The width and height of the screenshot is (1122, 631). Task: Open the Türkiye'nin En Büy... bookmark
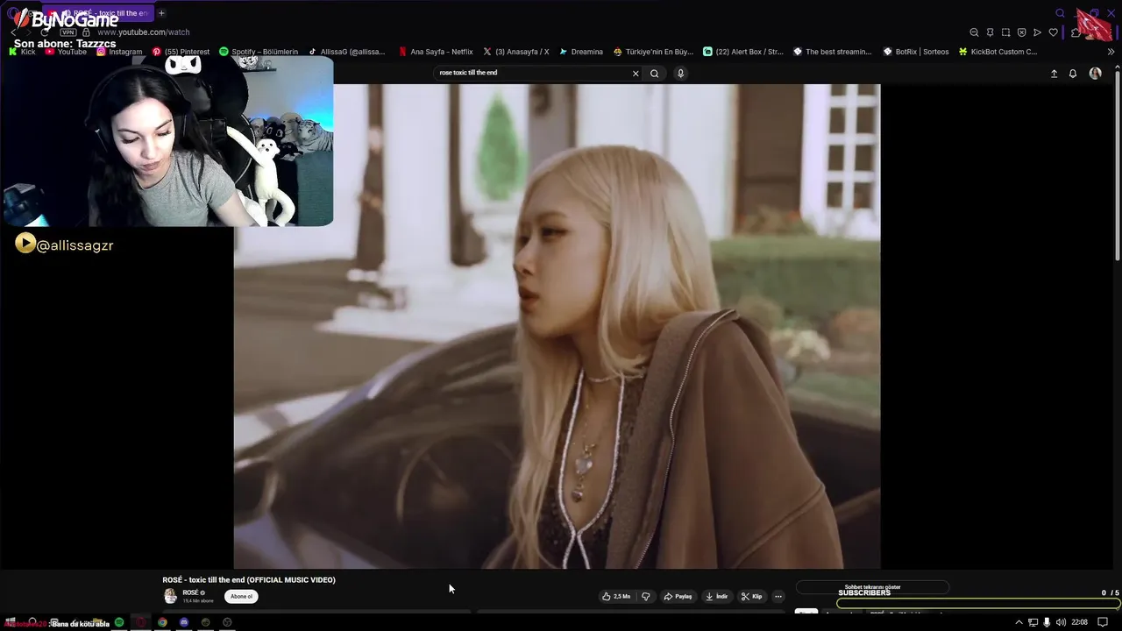click(654, 52)
